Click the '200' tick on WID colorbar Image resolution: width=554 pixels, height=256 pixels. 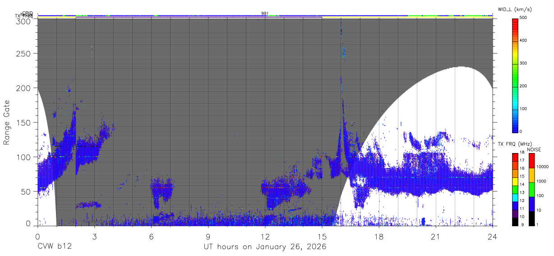(x=524, y=86)
